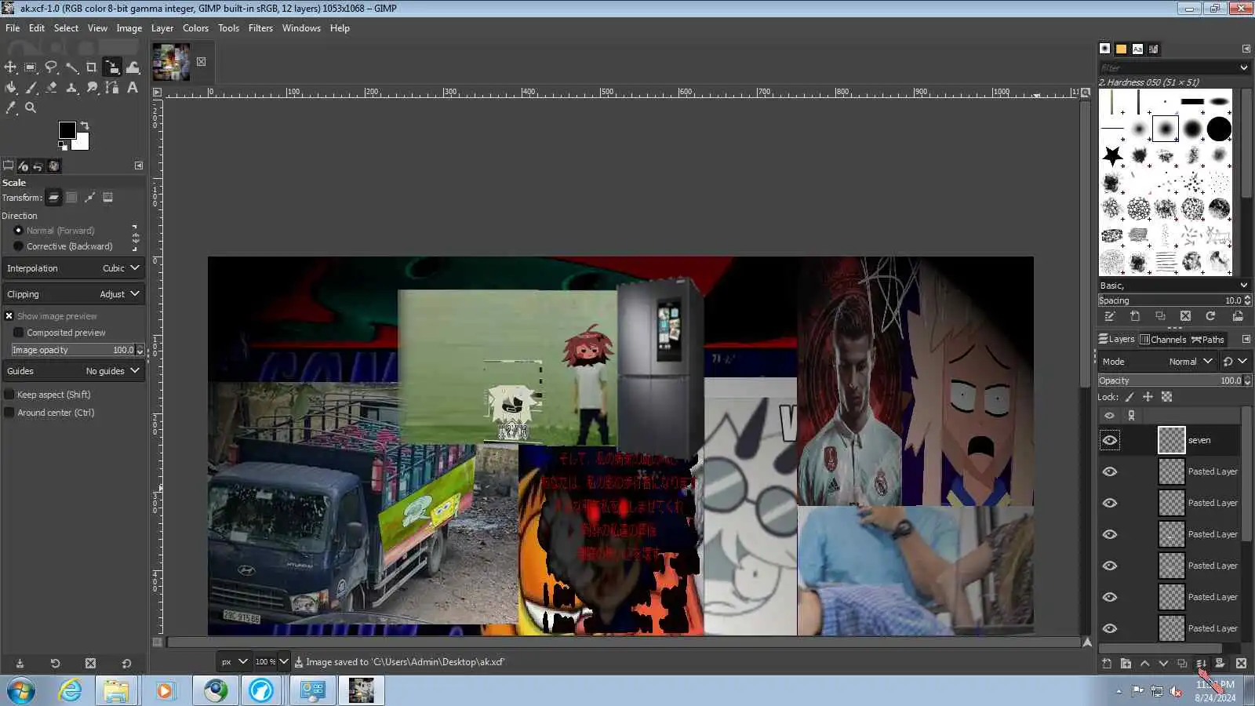Open the File menu
Viewport: 1255px width, 706px height.
13,28
